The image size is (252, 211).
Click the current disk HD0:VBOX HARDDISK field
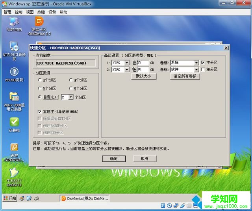[x=66, y=63]
